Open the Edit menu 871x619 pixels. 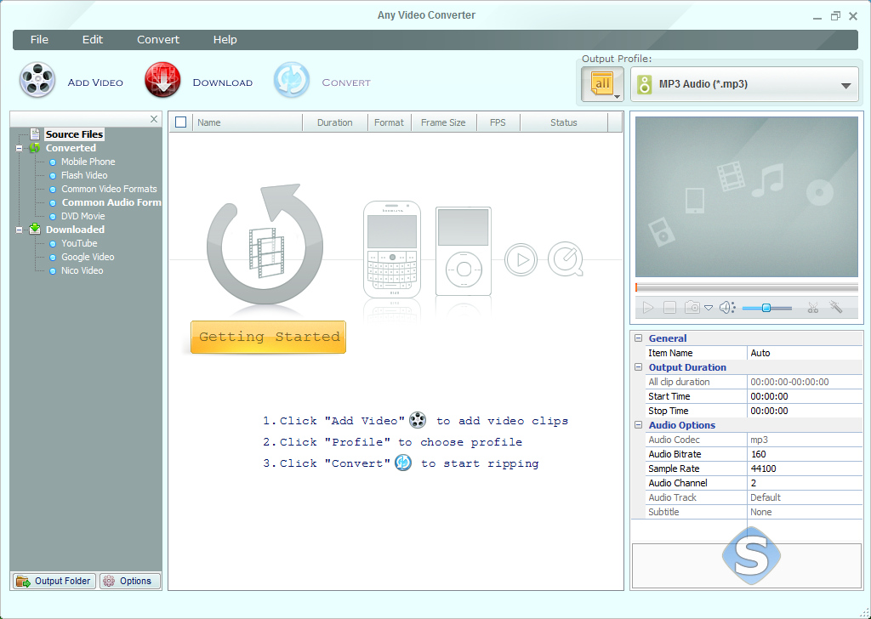coord(92,40)
